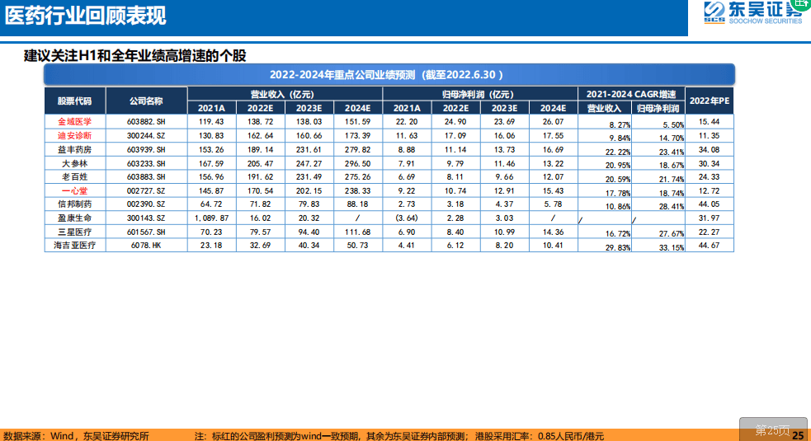Click the footer page number 25

pos(798,436)
